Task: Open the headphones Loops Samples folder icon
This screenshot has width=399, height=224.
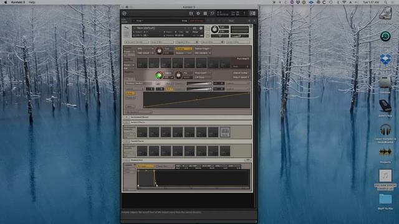Action: [385, 130]
